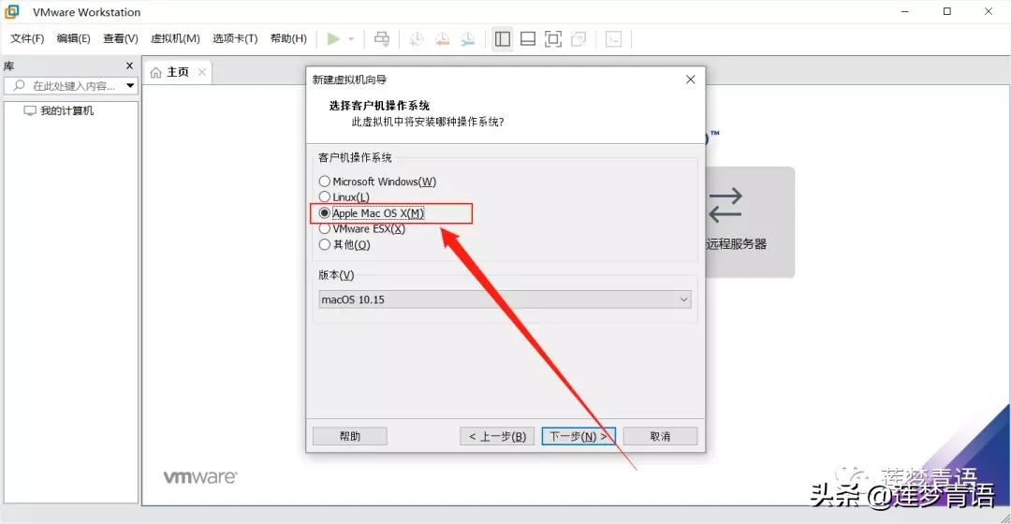The height and width of the screenshot is (524, 1011).
Task: Open the power options arrow beside play
Action: pos(351,39)
